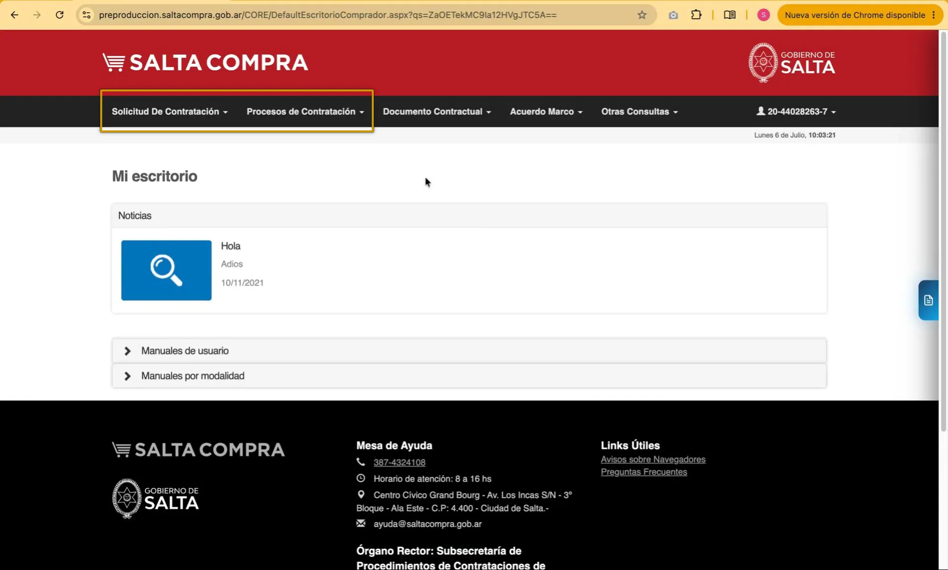Open the Chrome profile avatar S
Screen dimensions: 948x570
coord(763,15)
